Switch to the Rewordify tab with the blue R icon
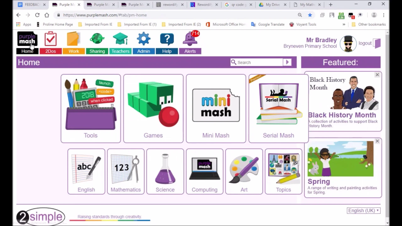The width and height of the screenshot is (402, 226). point(204,5)
